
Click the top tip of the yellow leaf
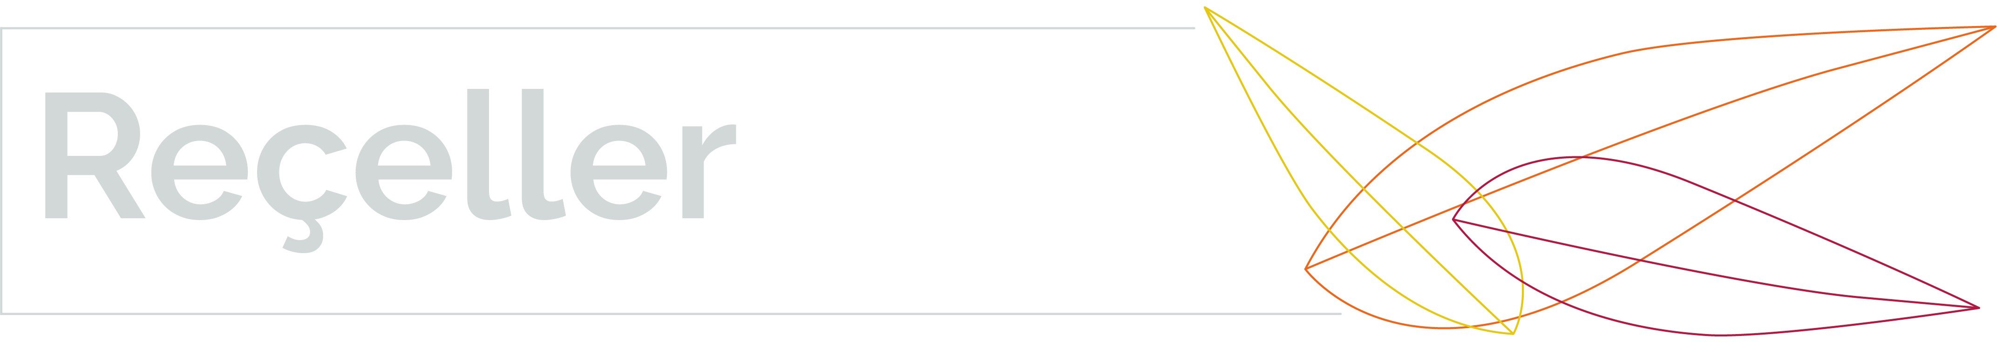tap(1205, 8)
